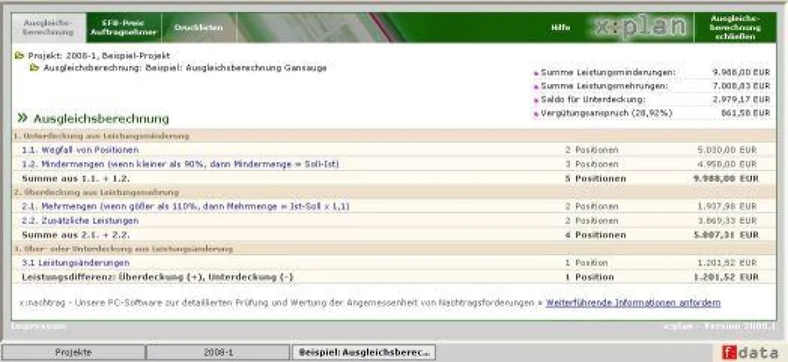This screenshot has width=788, height=362.
Task: Click 5.030,00 EUR in Wegfall row
Action: click(727, 150)
